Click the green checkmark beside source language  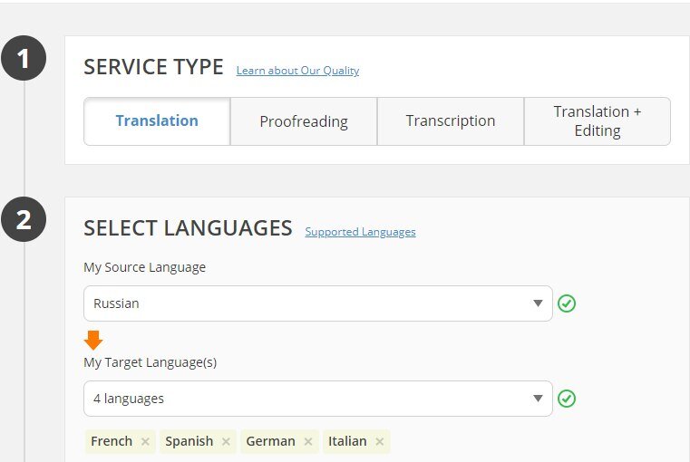coord(567,303)
